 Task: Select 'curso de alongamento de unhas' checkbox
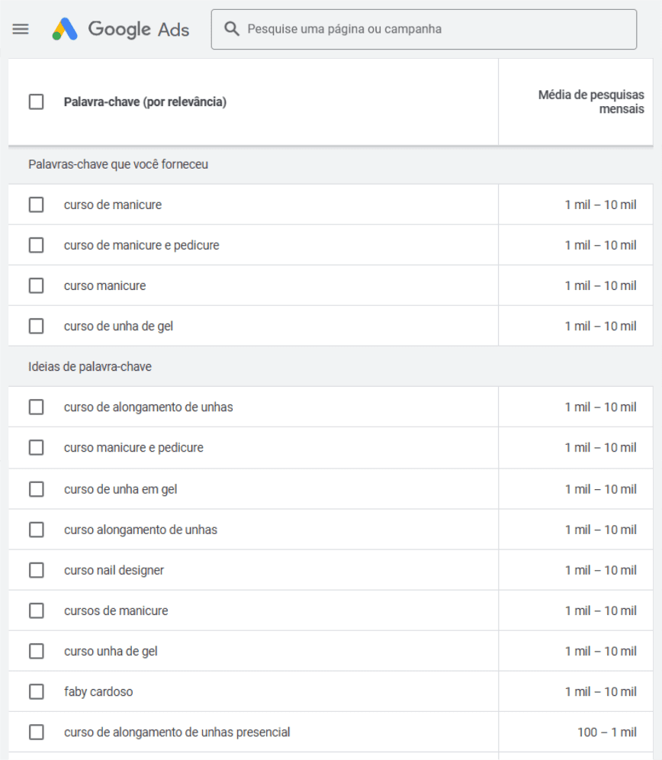pos(36,407)
